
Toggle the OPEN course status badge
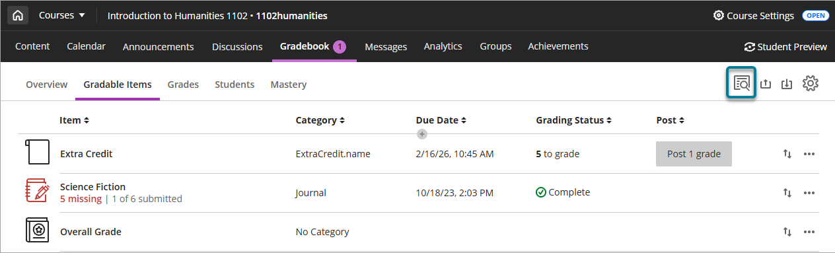pyautogui.click(x=815, y=15)
